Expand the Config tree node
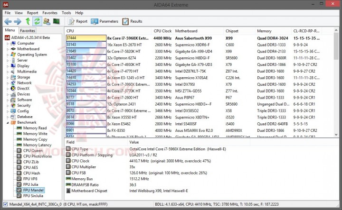 click(x=8, y=111)
